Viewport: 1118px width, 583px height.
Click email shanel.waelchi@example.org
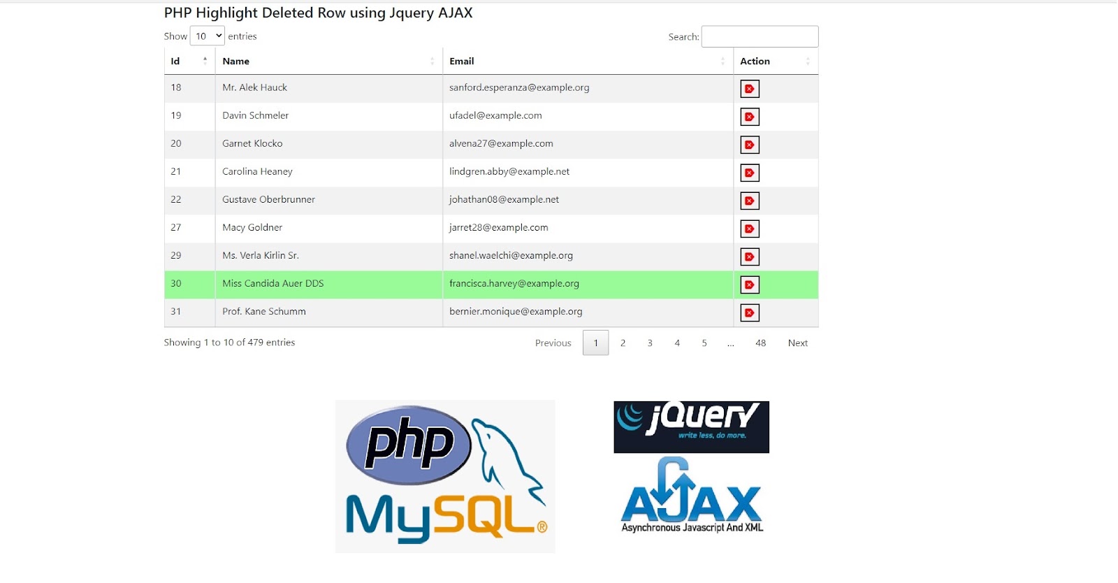point(511,255)
